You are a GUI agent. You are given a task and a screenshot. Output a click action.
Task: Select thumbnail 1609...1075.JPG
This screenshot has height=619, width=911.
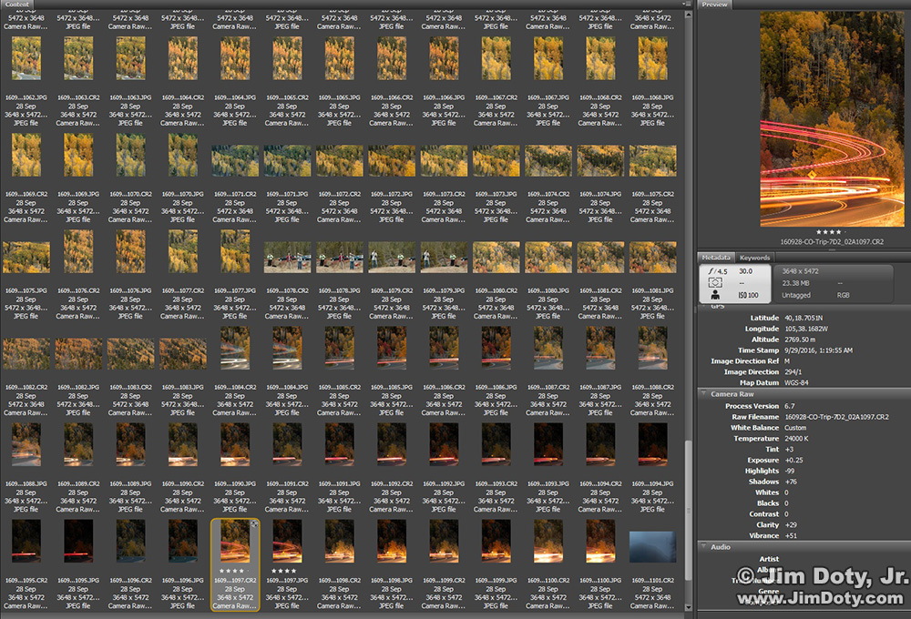click(26, 258)
